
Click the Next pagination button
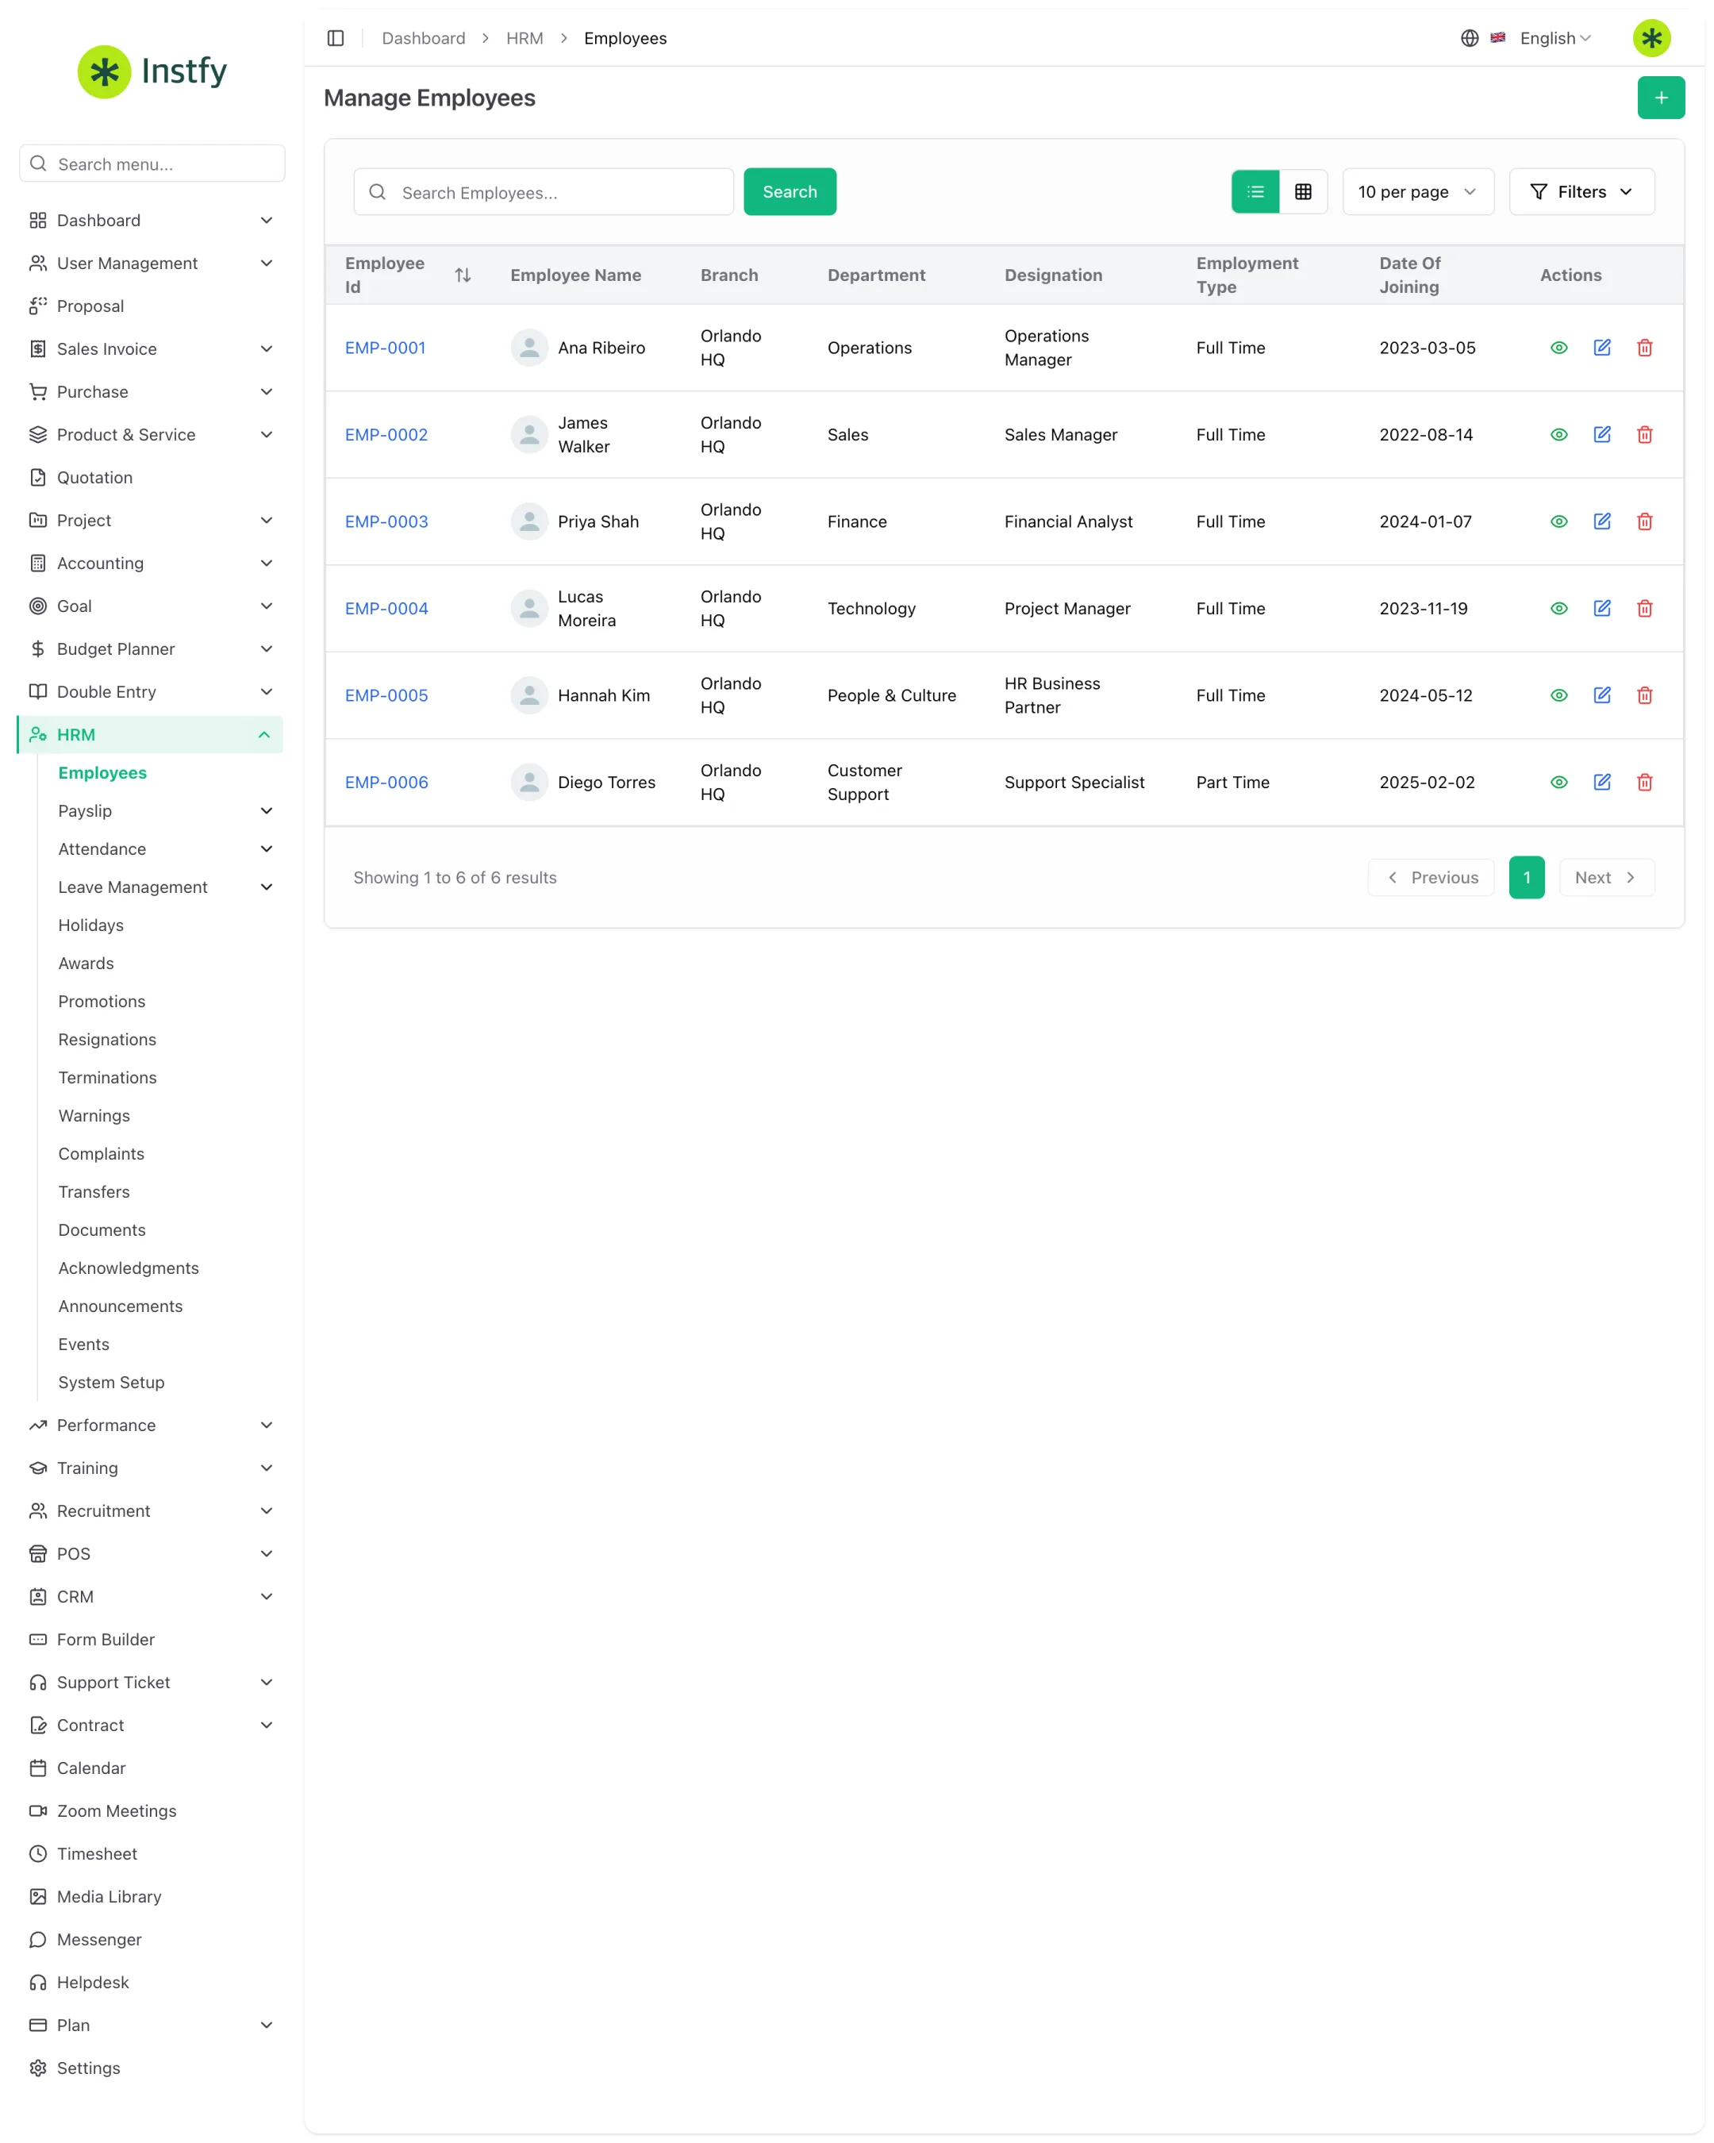(1606, 878)
